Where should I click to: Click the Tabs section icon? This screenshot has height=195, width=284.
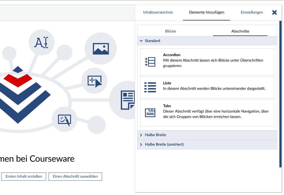(150, 113)
